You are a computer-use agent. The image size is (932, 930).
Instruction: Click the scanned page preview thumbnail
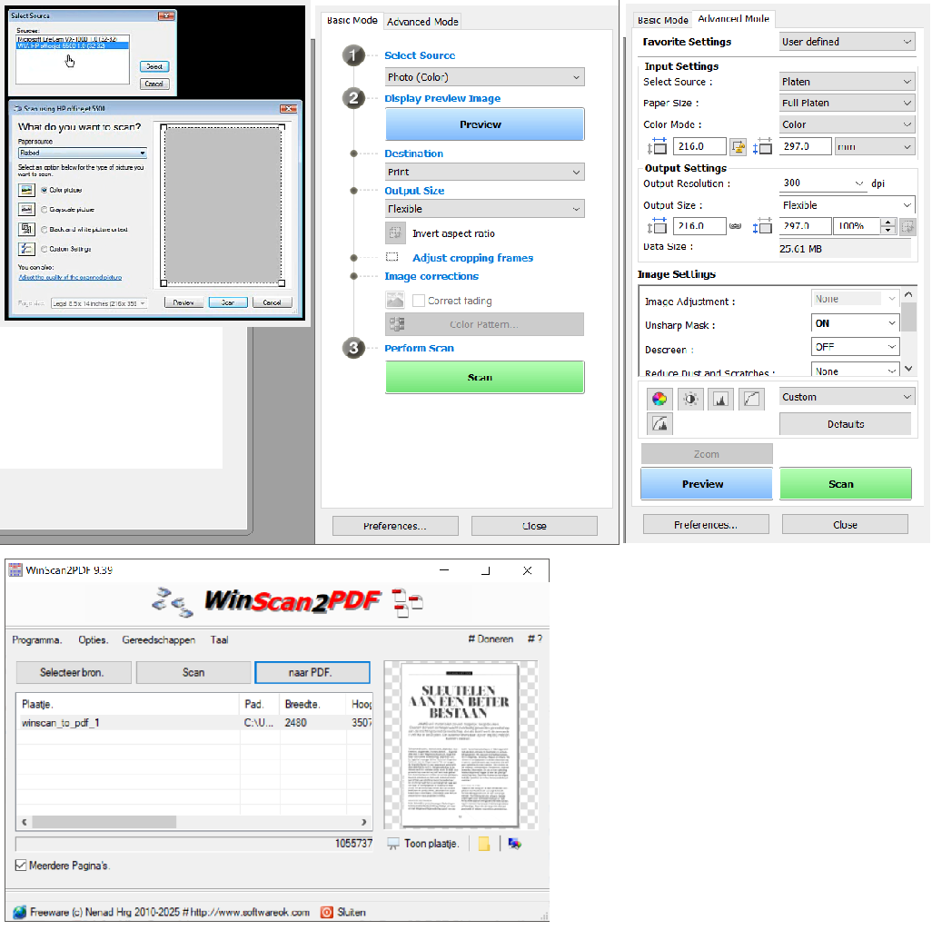(x=460, y=745)
